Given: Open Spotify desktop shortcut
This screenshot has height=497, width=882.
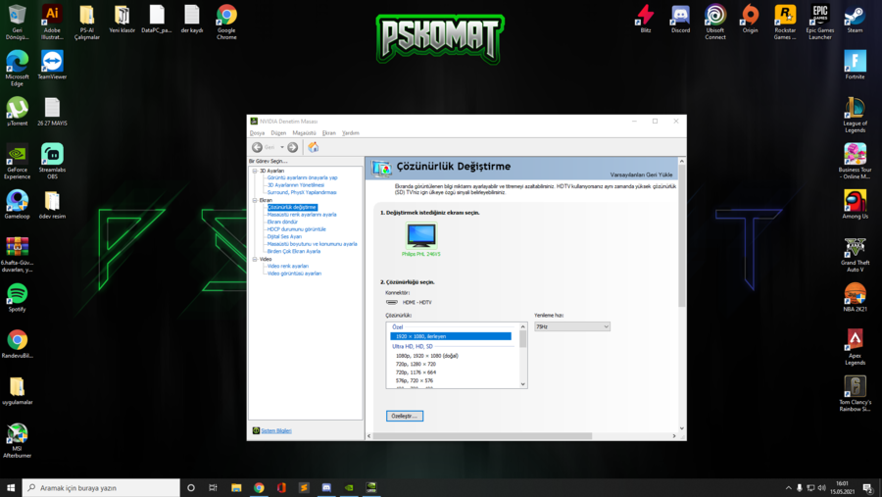Looking at the screenshot, I should (17, 298).
